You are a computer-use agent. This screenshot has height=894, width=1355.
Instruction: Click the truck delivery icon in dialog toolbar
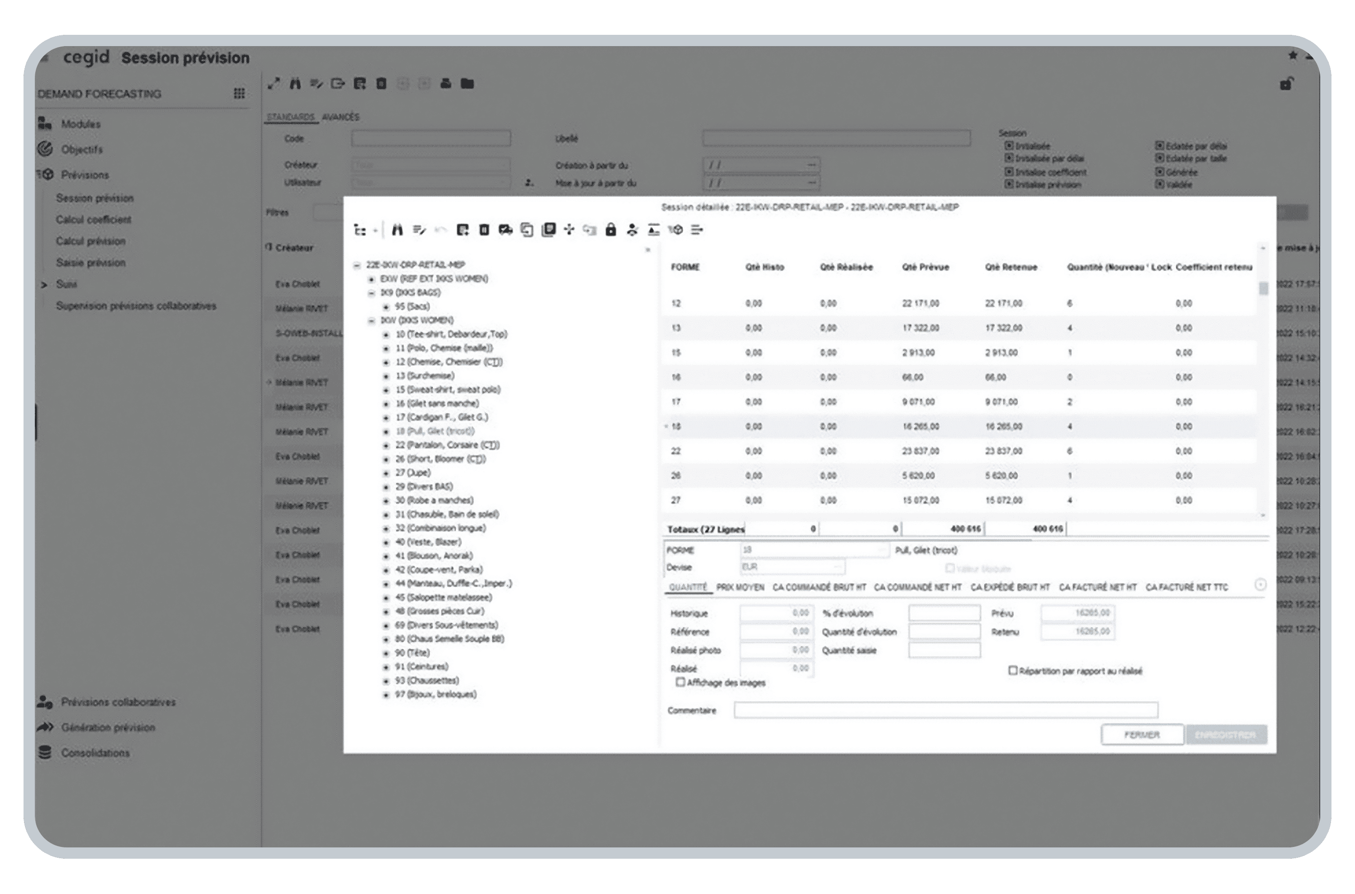pyautogui.click(x=505, y=230)
